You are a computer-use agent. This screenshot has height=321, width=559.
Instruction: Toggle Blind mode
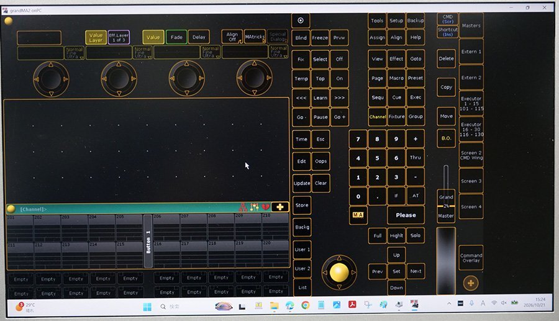tap(301, 38)
